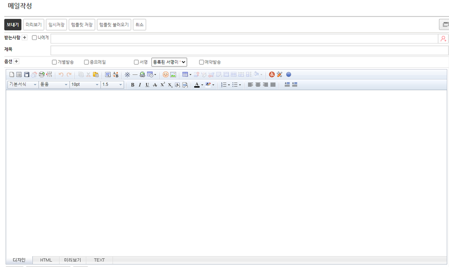Click the recipient address input field
Screen dimensions: 449x267
point(244,39)
